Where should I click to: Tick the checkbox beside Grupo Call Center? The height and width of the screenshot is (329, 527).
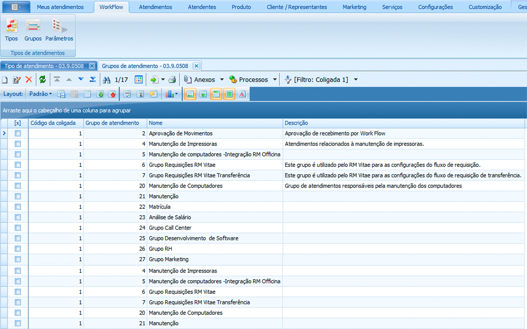point(18,228)
